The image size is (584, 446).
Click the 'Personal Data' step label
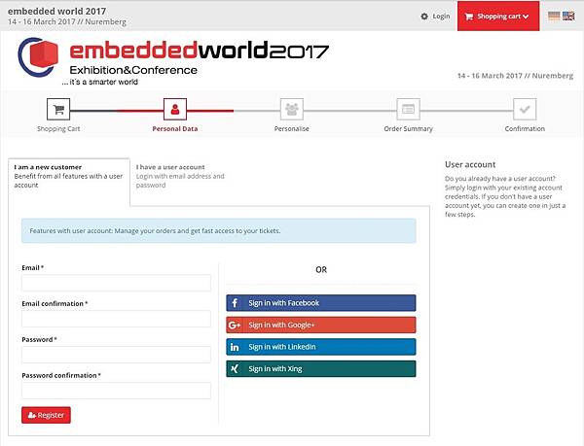pyautogui.click(x=175, y=129)
